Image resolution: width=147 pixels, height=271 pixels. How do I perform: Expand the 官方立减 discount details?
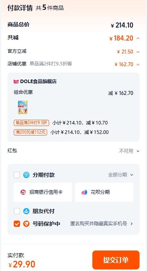(138, 52)
